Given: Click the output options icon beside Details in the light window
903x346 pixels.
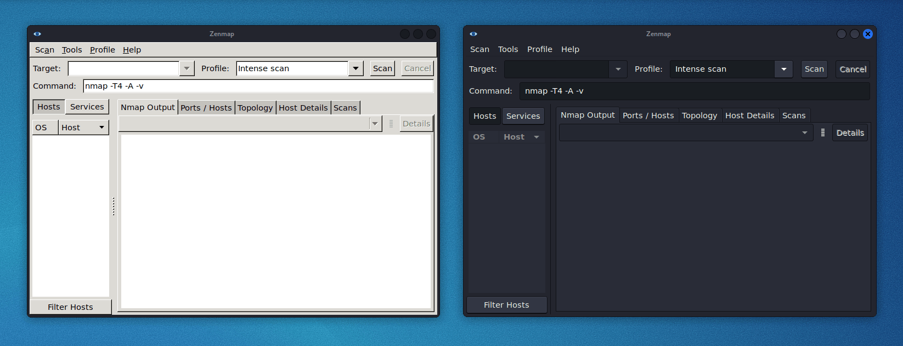Looking at the screenshot, I should (x=391, y=124).
